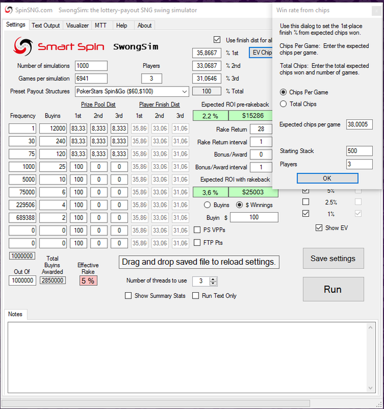The height and width of the screenshot is (409, 384).
Task: Click the Bonus/Award interval field
Action: pyautogui.click(x=261, y=167)
